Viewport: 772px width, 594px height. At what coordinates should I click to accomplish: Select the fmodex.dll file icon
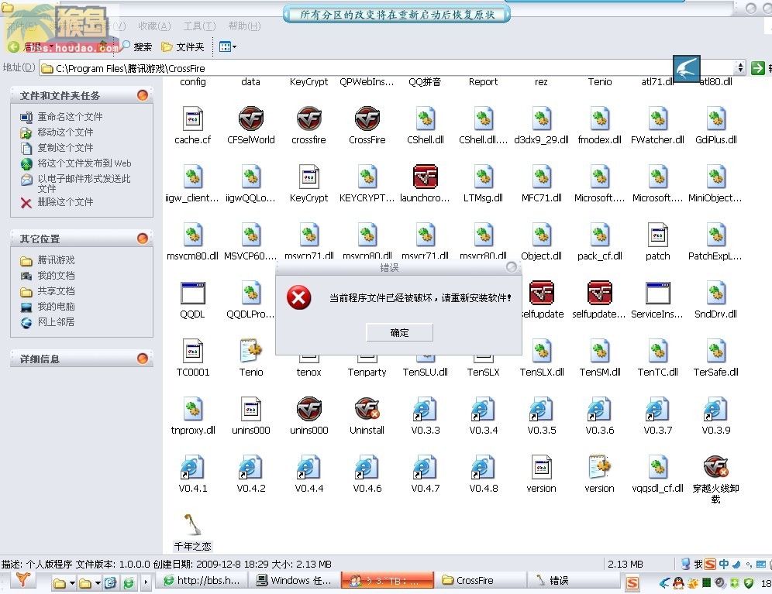[600, 118]
